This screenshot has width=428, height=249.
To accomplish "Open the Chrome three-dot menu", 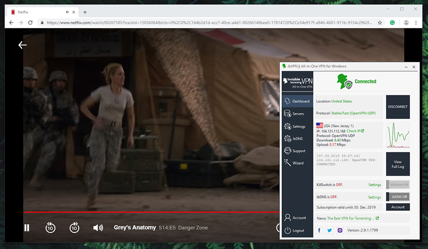I will point(416,23).
